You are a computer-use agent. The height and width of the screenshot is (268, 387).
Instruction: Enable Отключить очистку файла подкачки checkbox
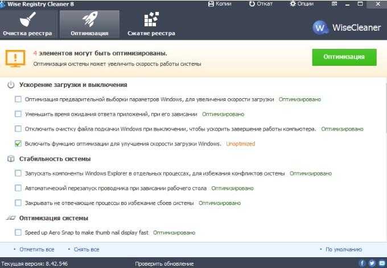point(18,129)
